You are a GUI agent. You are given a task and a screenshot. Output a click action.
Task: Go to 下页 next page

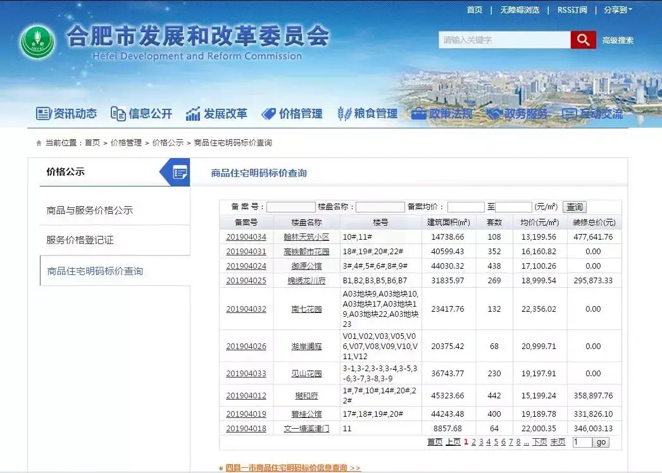(539, 443)
